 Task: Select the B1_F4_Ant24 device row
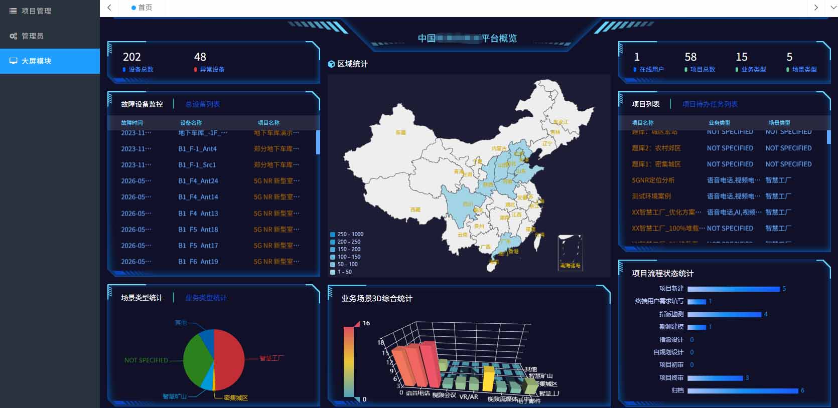pos(211,181)
